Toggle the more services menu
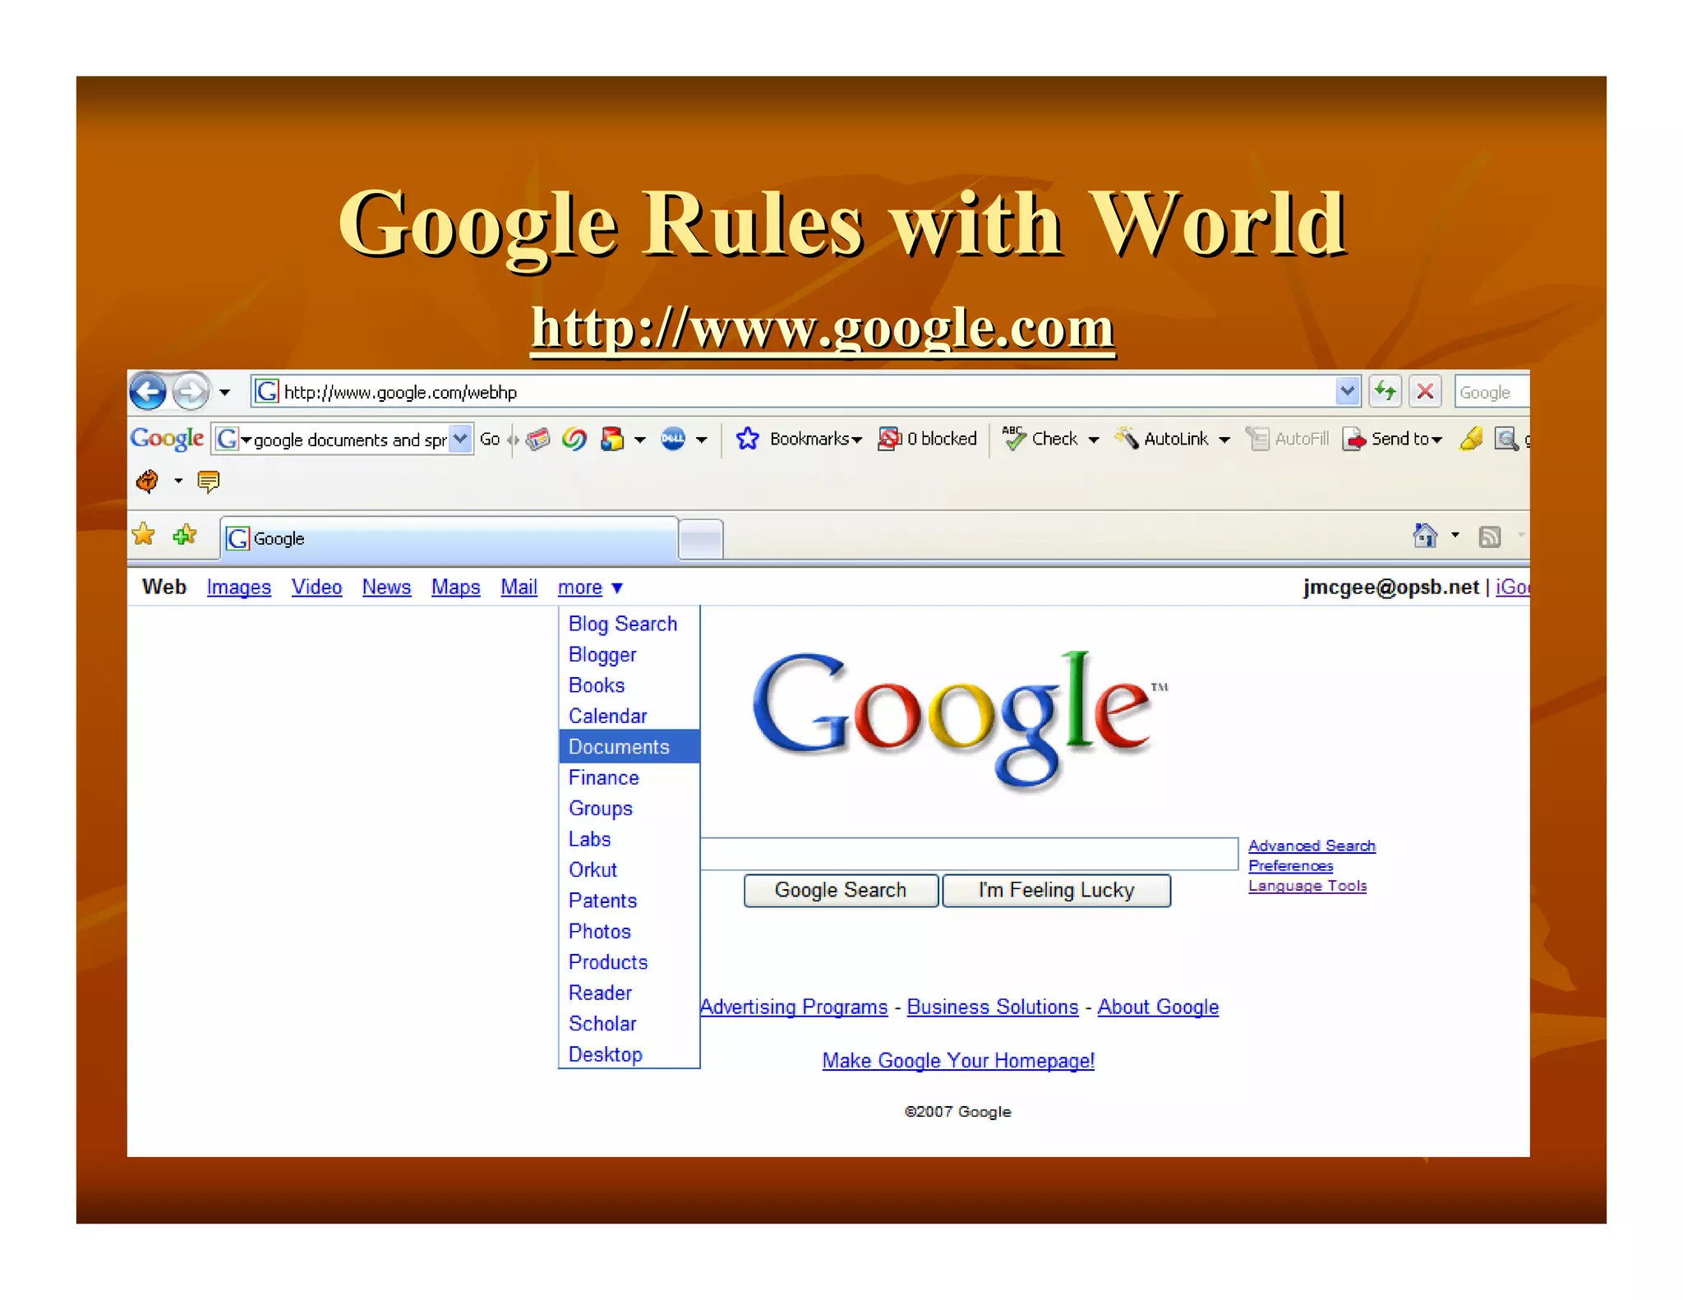1683x1300 pixels. tap(590, 588)
